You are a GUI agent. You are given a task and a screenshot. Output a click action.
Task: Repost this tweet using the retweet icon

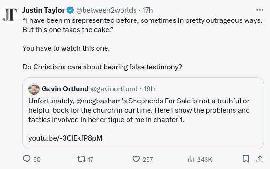coord(81,159)
